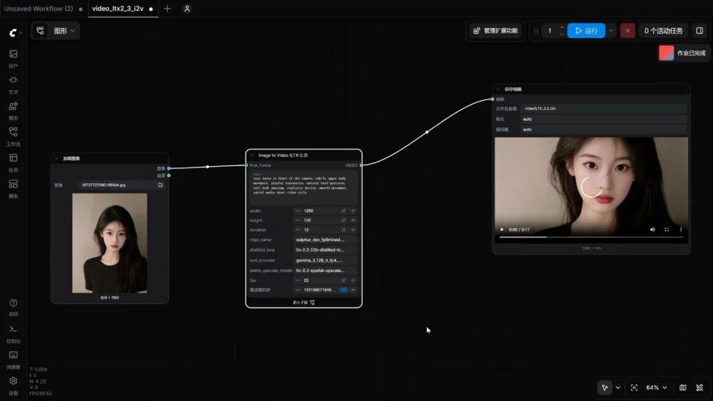This screenshot has width=713, height=401.
Task: Open the Models (模型) sidebar panel
Action: click(x=13, y=111)
